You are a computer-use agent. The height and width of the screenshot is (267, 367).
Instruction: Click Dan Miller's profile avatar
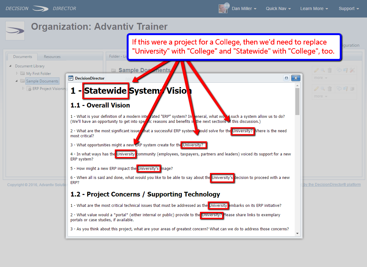(223, 9)
